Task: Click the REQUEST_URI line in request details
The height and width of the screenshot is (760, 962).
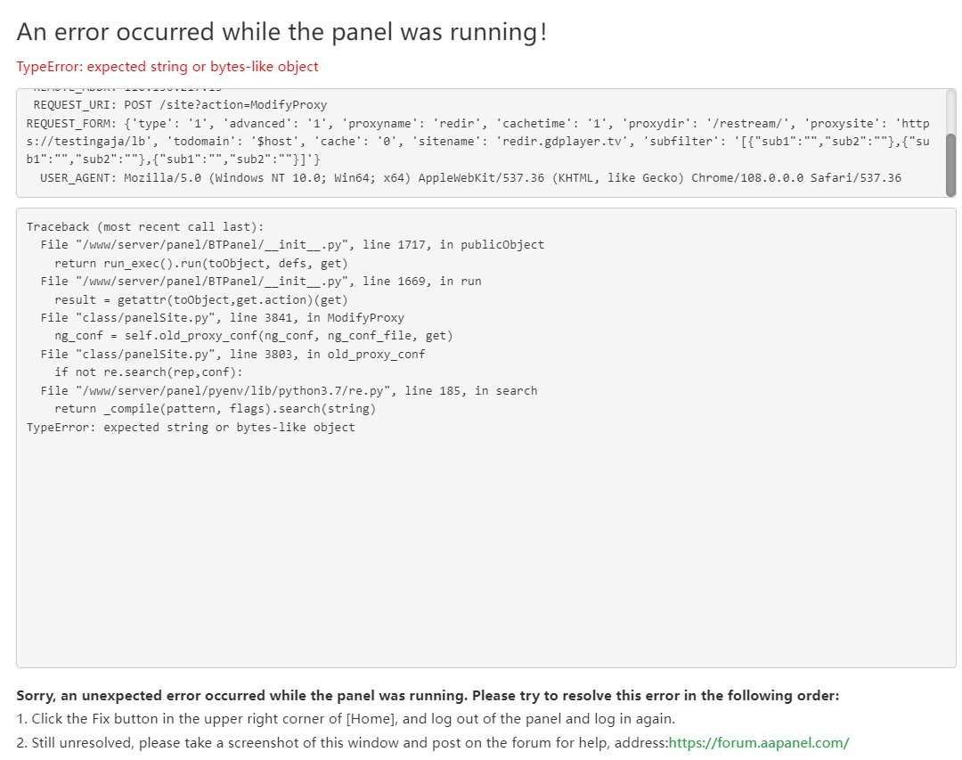Action: (180, 104)
